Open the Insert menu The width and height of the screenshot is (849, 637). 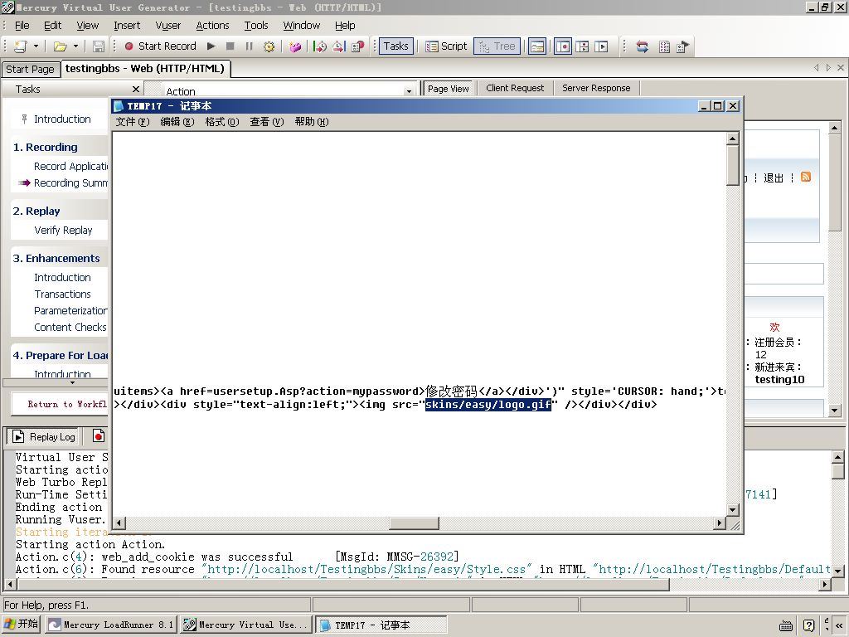127,26
